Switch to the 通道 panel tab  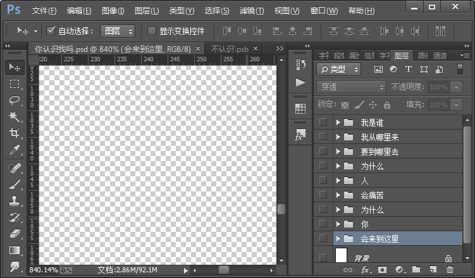[440, 56]
